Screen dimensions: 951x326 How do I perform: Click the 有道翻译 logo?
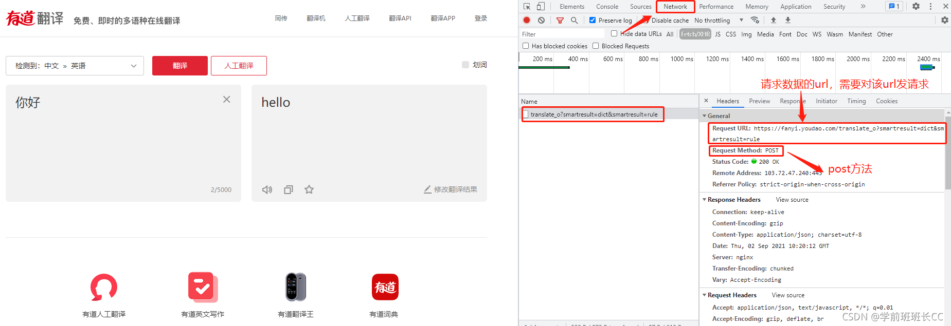pos(34,18)
